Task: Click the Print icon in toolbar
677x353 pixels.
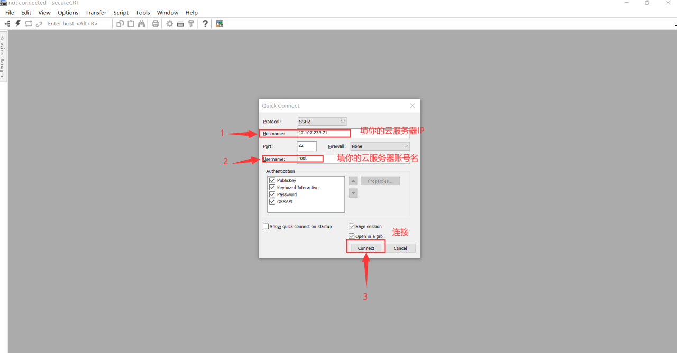Action: click(155, 24)
